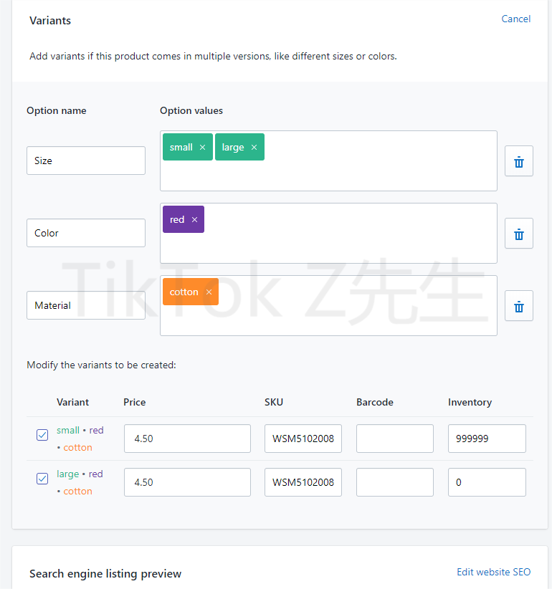The height and width of the screenshot is (589, 552).
Task: Edit inventory 0 for large variant
Action: pyautogui.click(x=487, y=482)
